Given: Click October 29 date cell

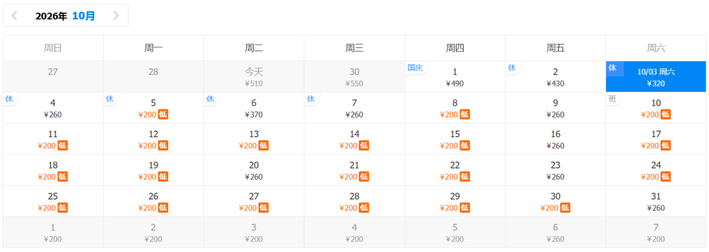Looking at the screenshot, I should click(x=455, y=201).
